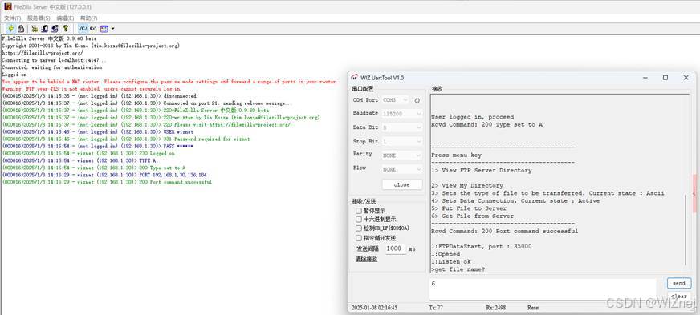Open the 服务器(S) menu in FileZilla Server
The height and width of the screenshot is (315, 700).
pyautogui.click(x=39, y=18)
